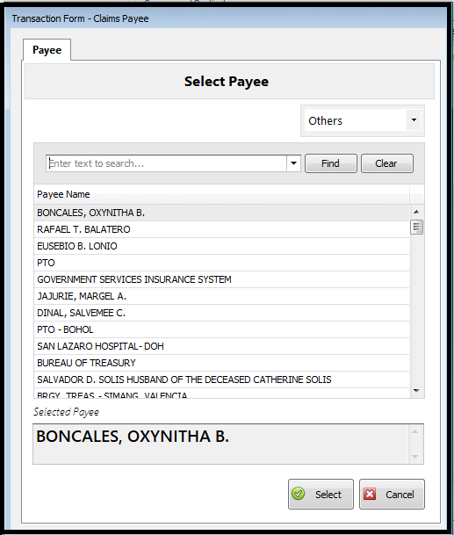Click the Enter text to search field

pos(167,163)
